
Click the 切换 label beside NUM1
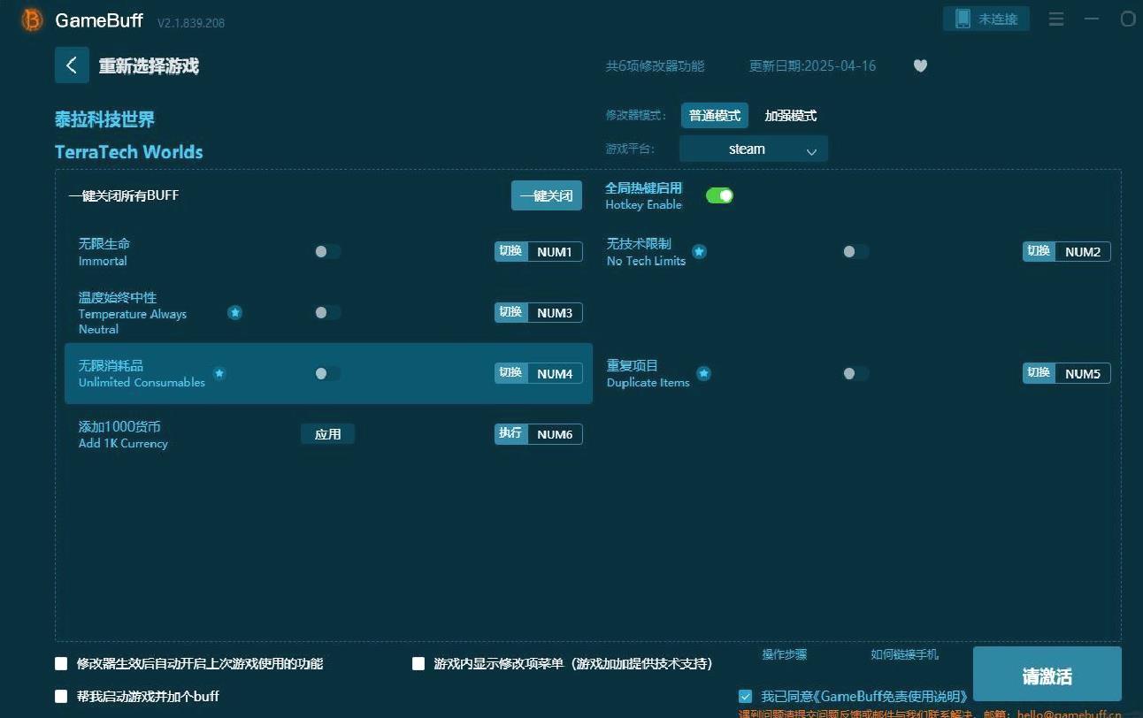coord(510,252)
